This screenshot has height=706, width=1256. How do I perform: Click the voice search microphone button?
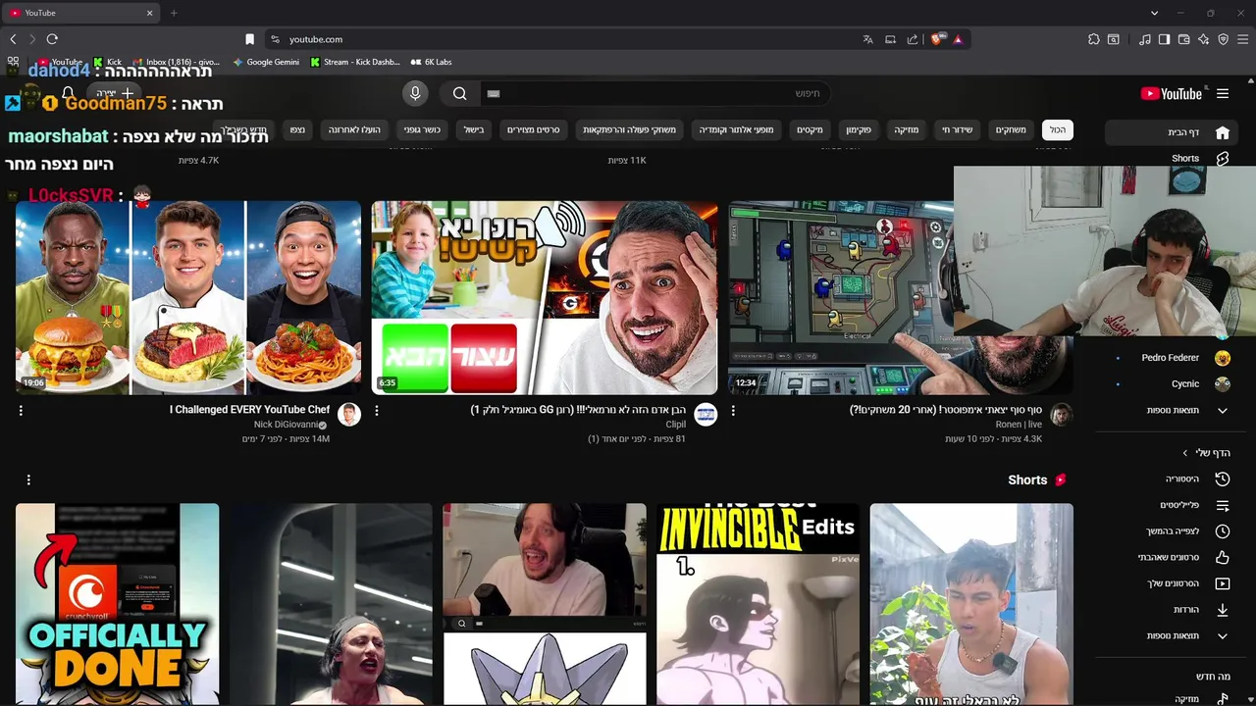(415, 93)
